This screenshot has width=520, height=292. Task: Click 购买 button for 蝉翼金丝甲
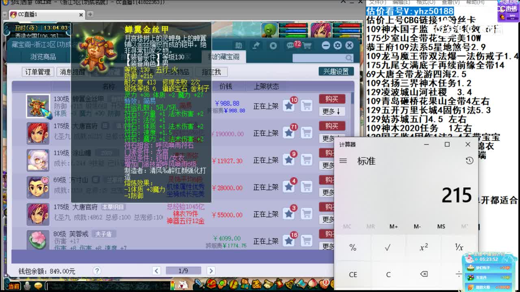coord(332,99)
